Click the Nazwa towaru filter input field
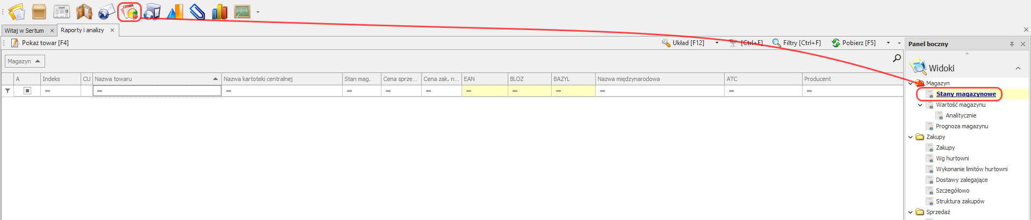This screenshot has width=1031, height=220. (157, 91)
